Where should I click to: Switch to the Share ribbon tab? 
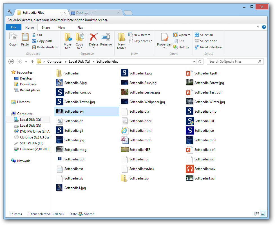(46, 28)
